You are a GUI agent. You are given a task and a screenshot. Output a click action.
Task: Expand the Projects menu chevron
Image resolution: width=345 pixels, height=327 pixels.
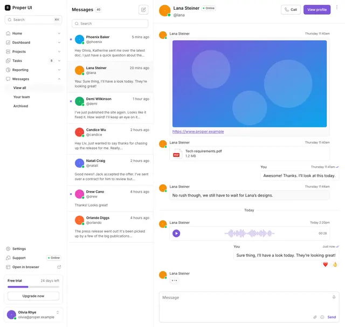pos(59,51)
